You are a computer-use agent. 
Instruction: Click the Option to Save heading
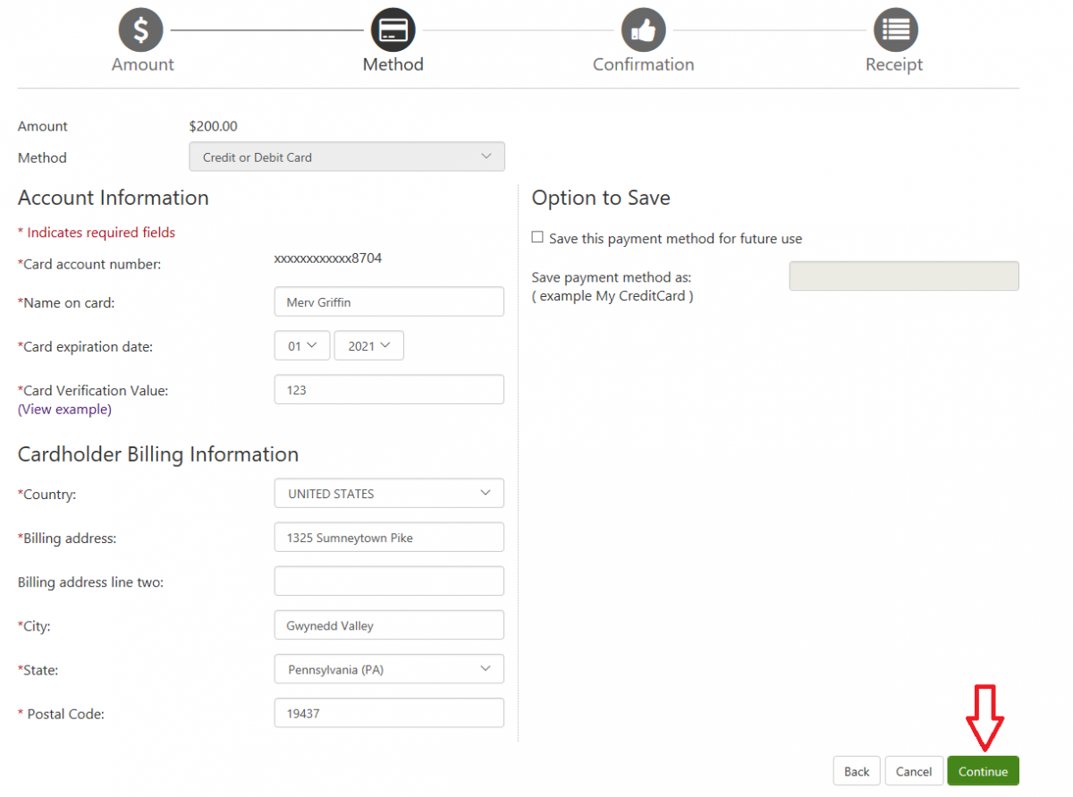click(601, 199)
